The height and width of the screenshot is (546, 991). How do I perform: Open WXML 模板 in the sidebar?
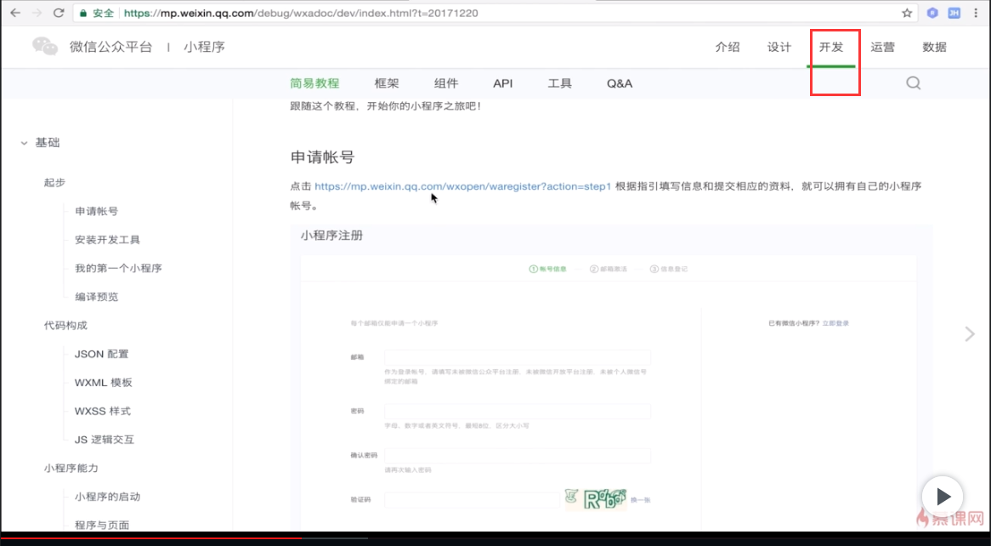103,382
